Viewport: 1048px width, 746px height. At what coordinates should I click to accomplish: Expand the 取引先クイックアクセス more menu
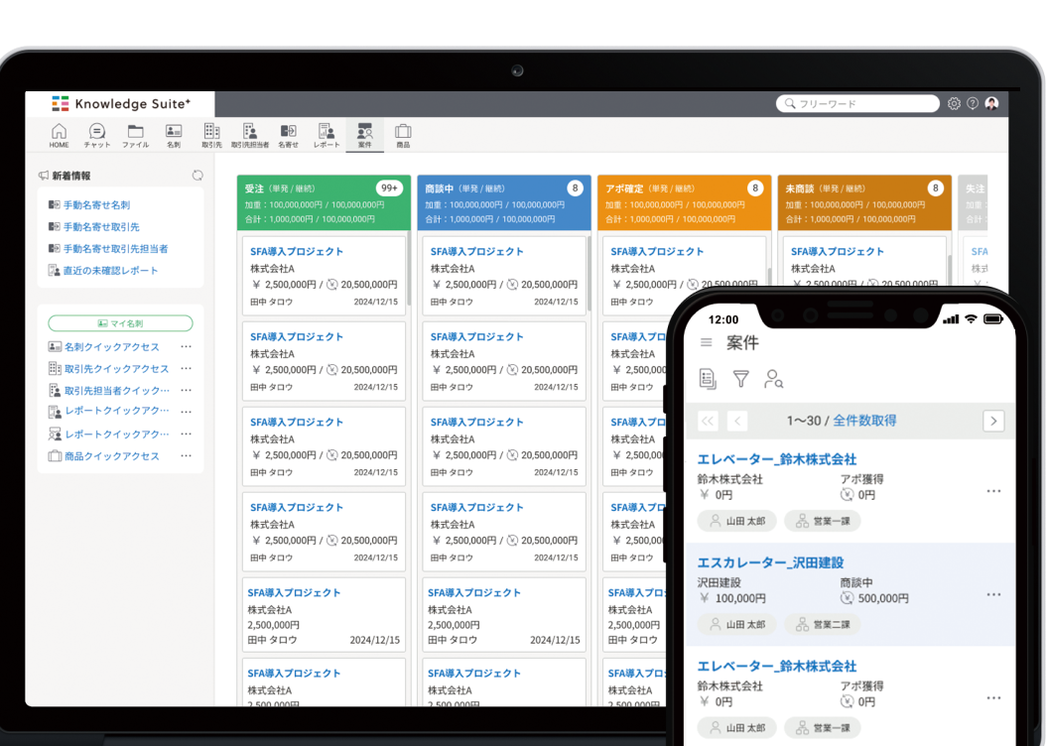click(x=186, y=369)
